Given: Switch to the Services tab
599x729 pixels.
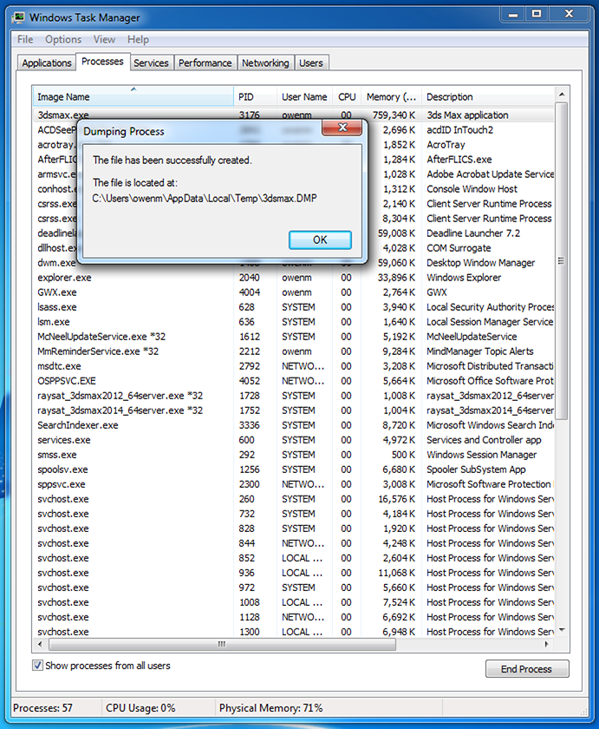Looking at the screenshot, I should [x=151, y=62].
